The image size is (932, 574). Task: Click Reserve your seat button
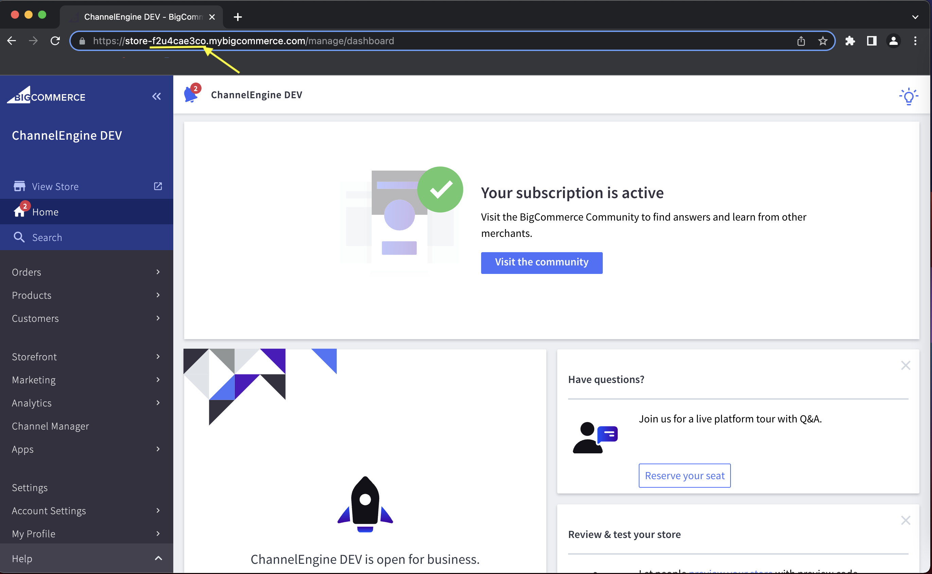pyautogui.click(x=684, y=475)
